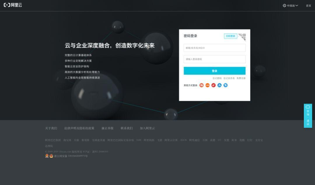Click the text 完整的云计算基础体系
This screenshot has width=315, height=185.
(x=78, y=55)
